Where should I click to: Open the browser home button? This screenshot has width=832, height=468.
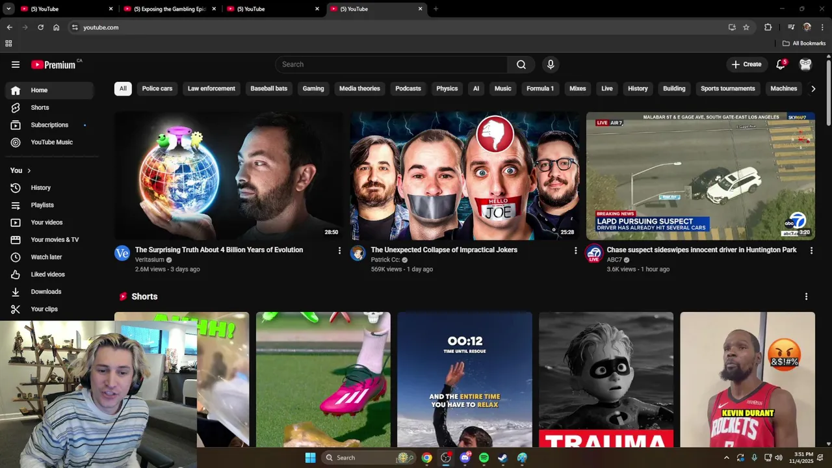pos(56,27)
